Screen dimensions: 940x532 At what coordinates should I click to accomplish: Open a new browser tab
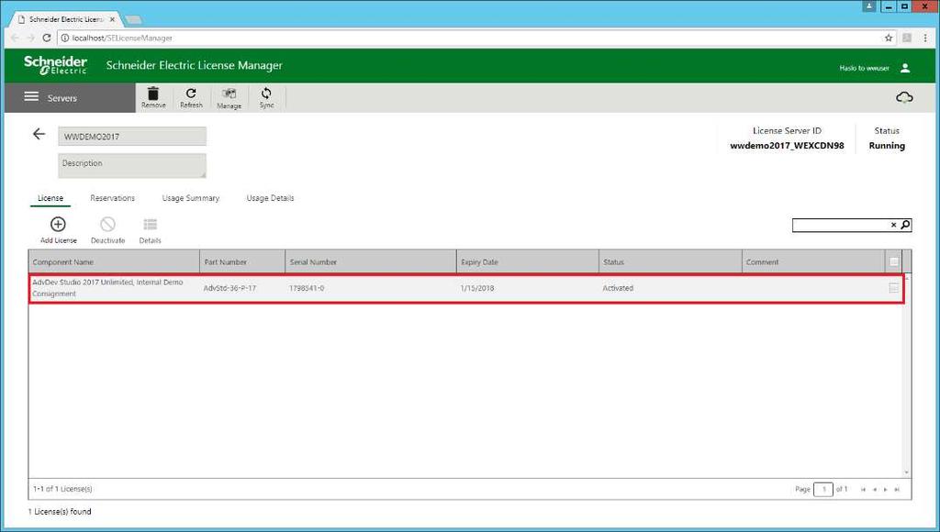133,19
